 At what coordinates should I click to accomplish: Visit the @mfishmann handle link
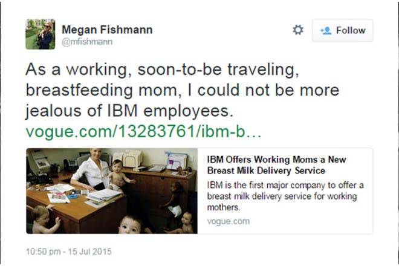[87, 42]
